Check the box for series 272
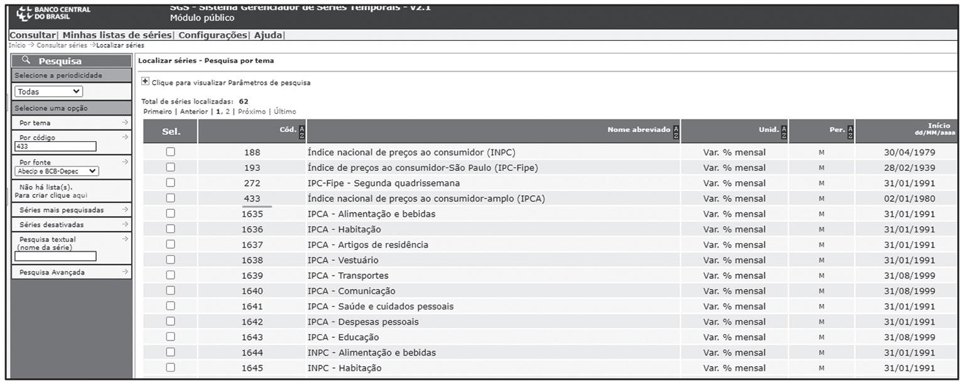 coord(170,183)
